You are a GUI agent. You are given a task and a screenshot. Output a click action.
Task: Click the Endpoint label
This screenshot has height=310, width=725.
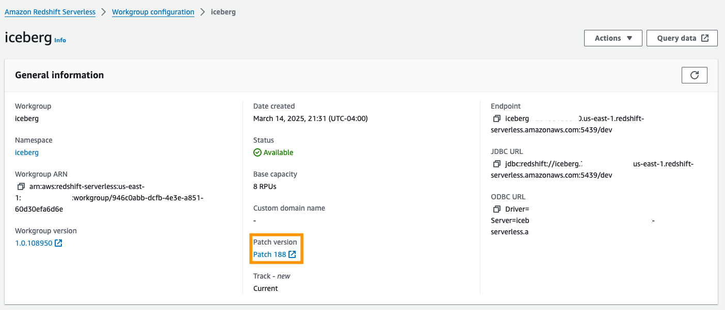click(506, 106)
